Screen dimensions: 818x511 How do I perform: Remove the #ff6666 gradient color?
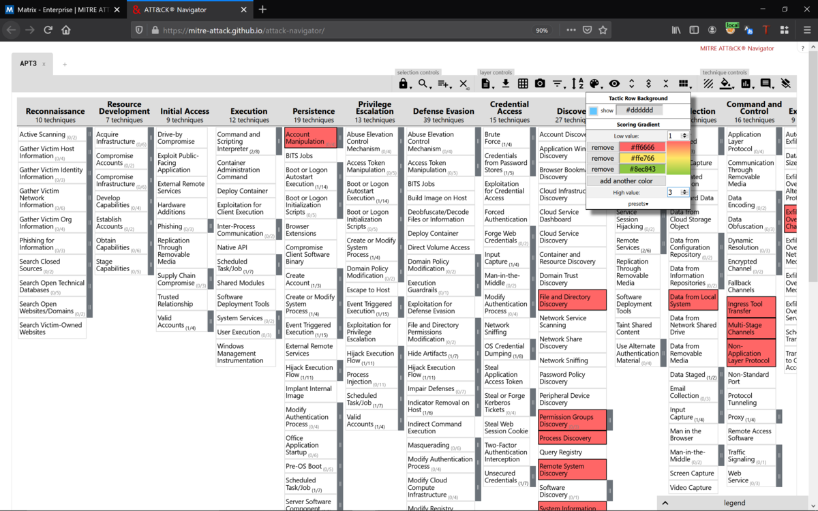click(603, 147)
